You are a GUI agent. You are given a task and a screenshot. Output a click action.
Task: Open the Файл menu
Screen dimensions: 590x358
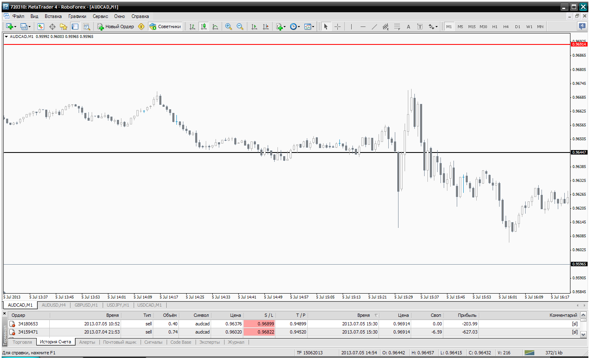click(18, 16)
